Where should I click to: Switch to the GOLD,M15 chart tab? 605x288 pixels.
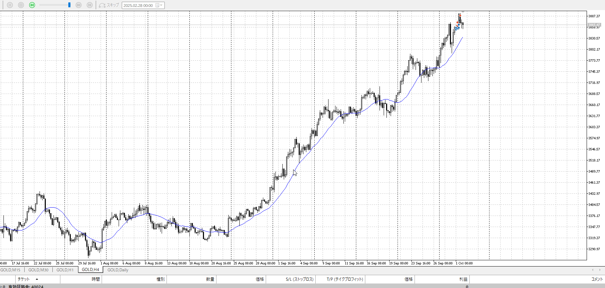(10, 270)
